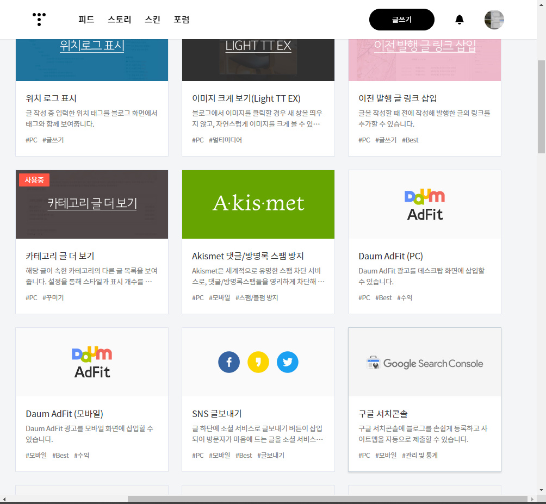Viewport: 546px width, 504px height.
Task: Click #Best tag on 이전 발행 글 card
Action: [x=410, y=140]
